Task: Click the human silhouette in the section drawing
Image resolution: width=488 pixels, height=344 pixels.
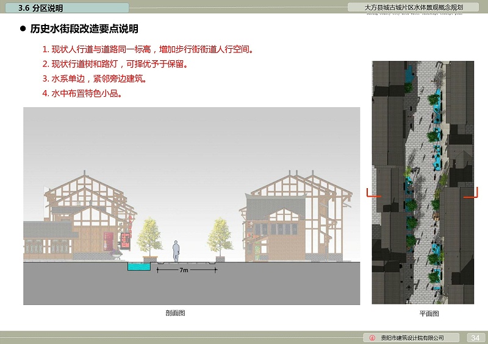Action: (176, 251)
